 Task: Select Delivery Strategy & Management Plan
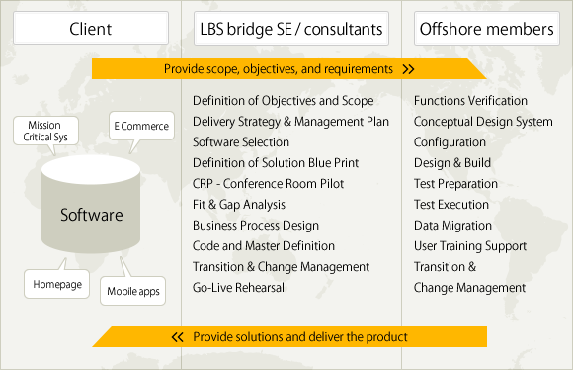click(290, 122)
